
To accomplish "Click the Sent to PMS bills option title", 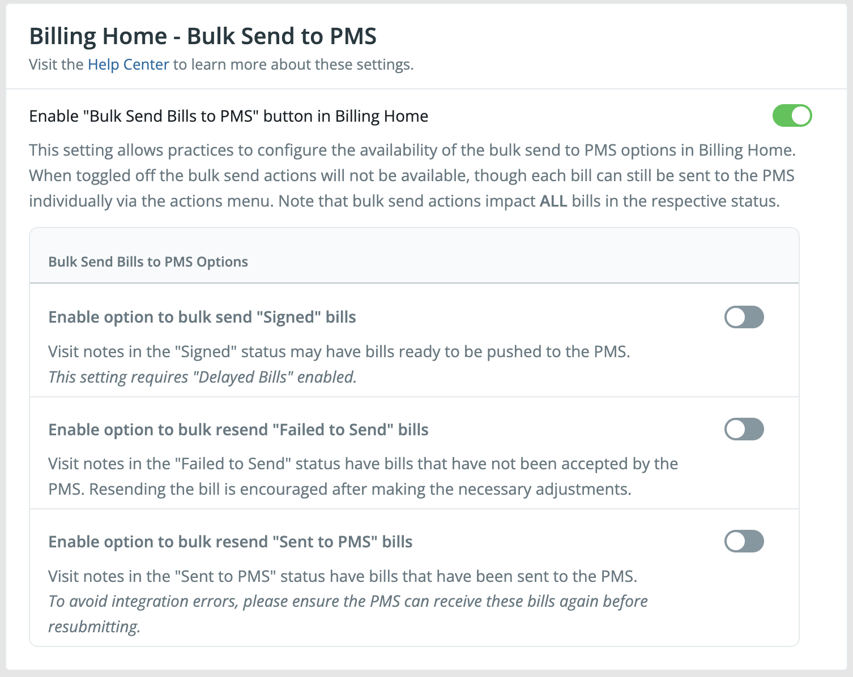I will click(x=230, y=542).
